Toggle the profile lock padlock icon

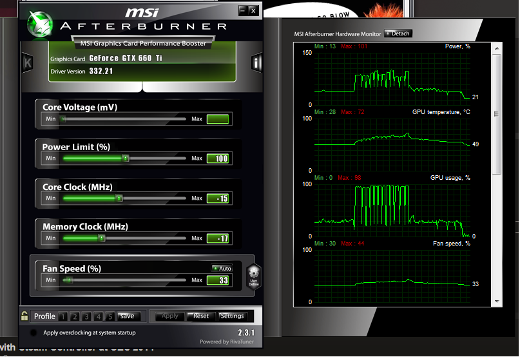click(x=24, y=316)
